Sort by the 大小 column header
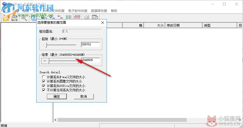 [154, 25]
